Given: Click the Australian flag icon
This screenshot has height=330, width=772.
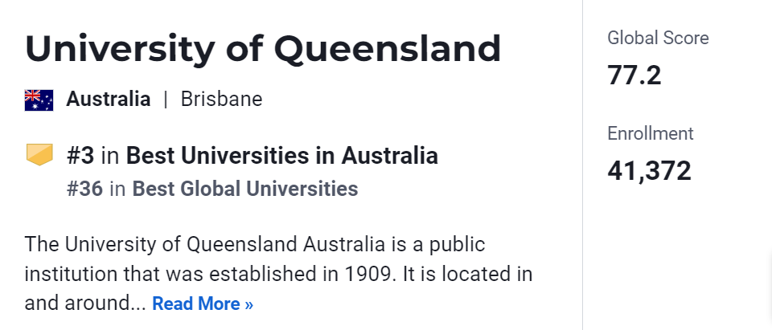Looking at the screenshot, I should coord(39,100).
